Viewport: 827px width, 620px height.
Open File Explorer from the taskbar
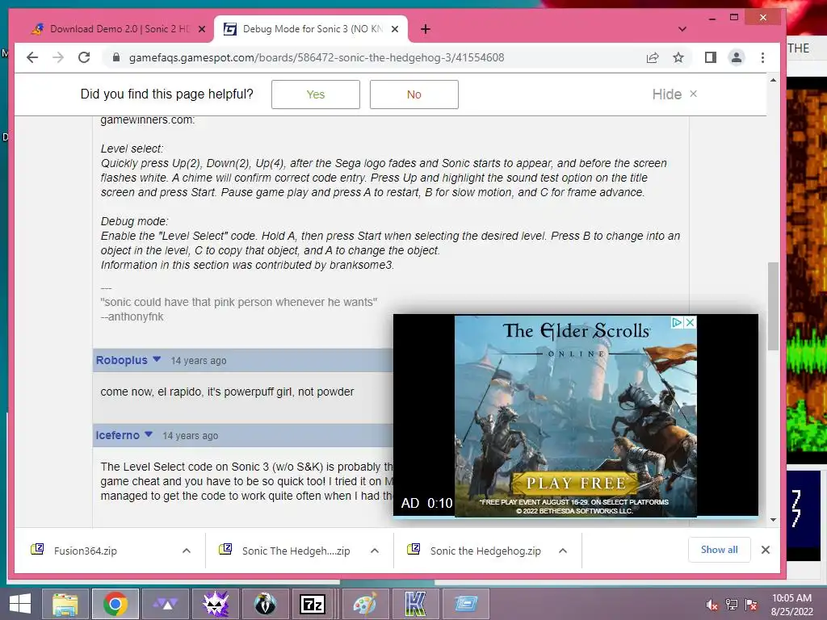(x=65, y=604)
